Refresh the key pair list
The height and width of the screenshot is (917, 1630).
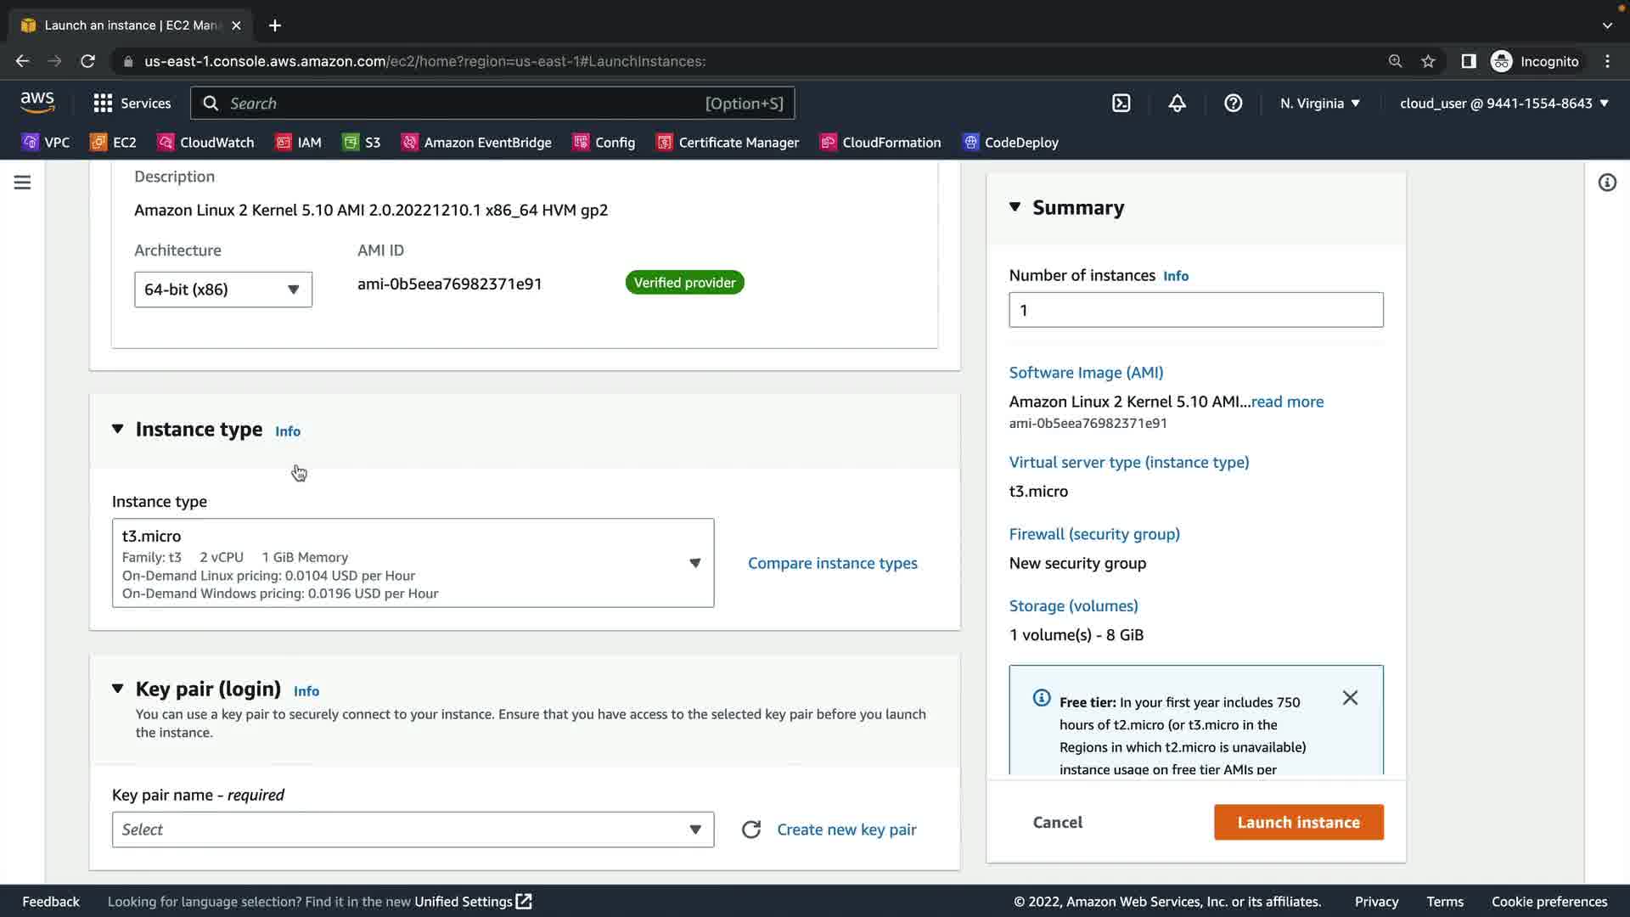pyautogui.click(x=750, y=830)
